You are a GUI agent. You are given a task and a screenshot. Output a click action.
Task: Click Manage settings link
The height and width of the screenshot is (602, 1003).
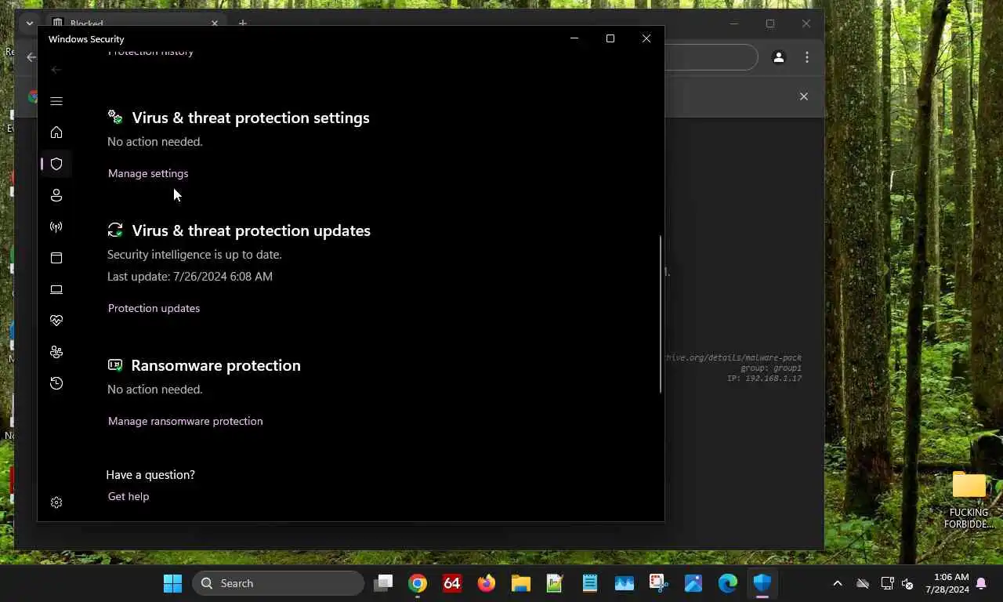pos(148,173)
